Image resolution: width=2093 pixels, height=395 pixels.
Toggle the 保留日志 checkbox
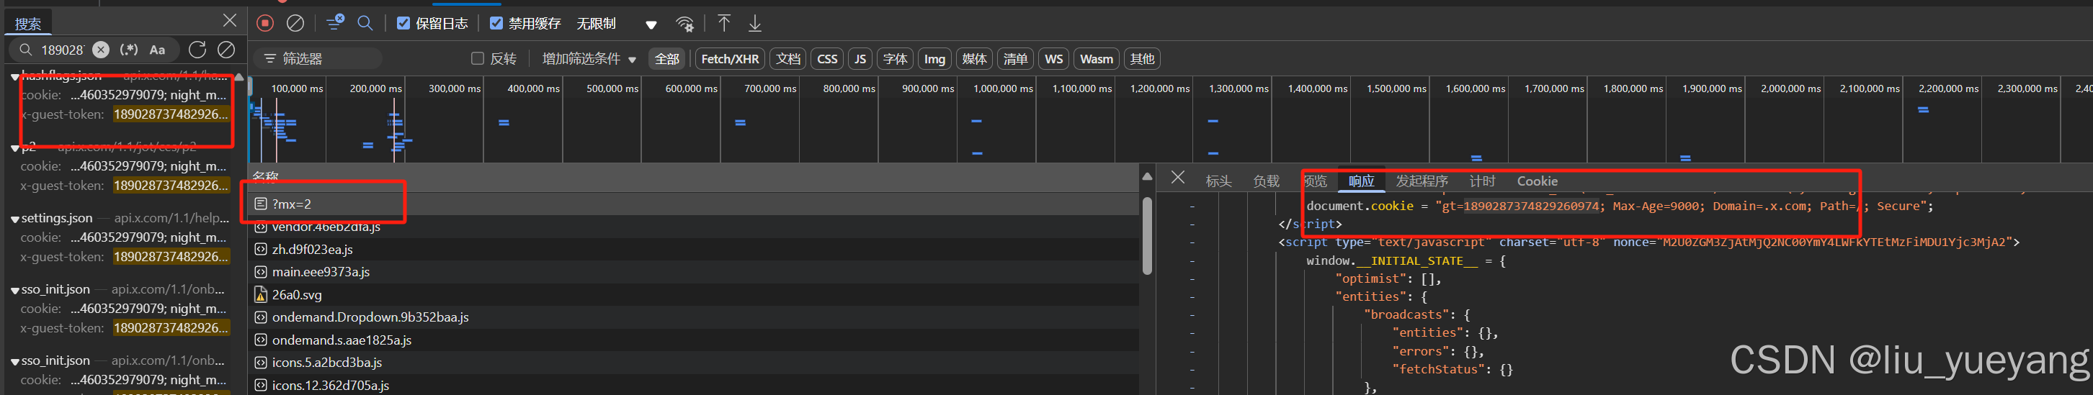(403, 23)
